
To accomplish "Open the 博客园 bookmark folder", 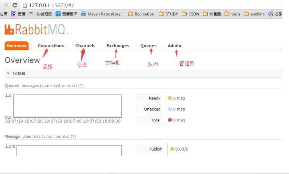I will point(212,14).
